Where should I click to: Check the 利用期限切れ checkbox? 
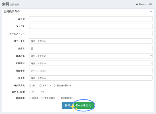59,98
